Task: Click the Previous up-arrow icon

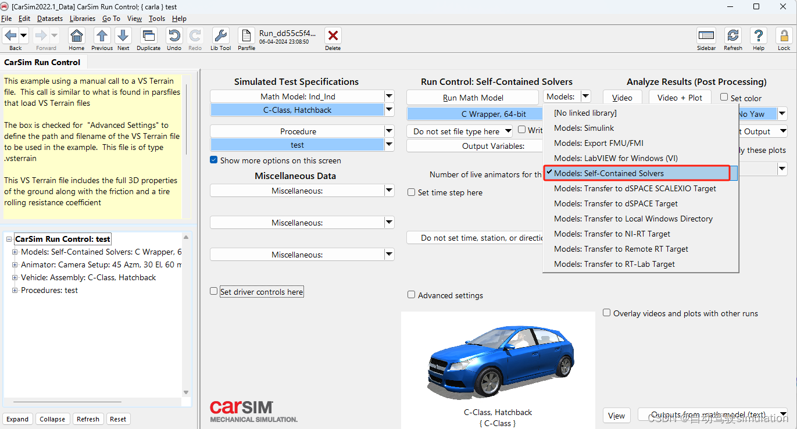Action: (102, 35)
